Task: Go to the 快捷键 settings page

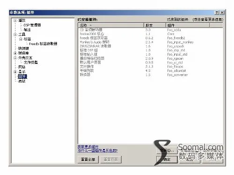Action: pyautogui.click(x=23, y=49)
